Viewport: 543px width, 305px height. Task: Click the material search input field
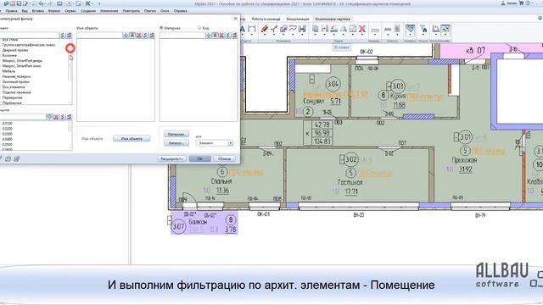182,36
